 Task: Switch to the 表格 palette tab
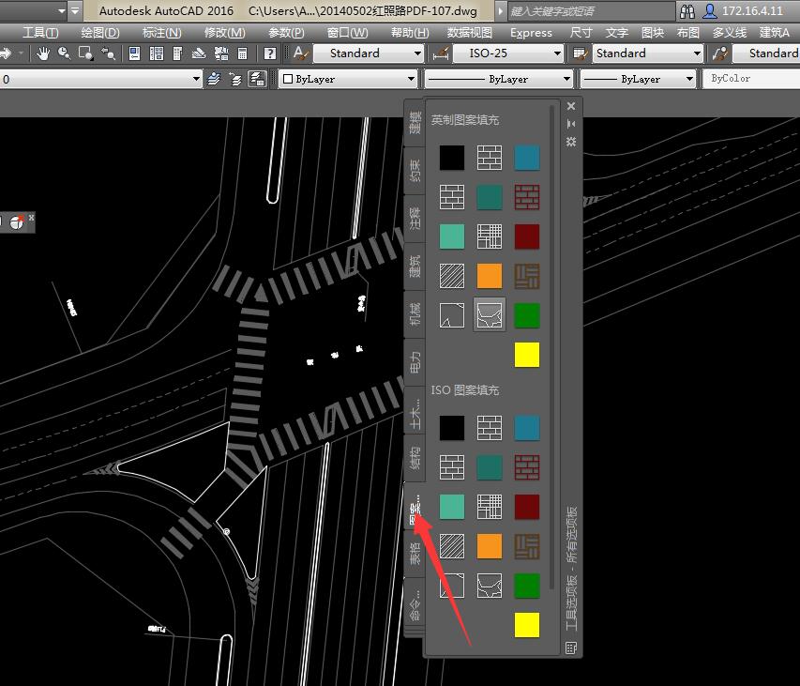coord(415,554)
